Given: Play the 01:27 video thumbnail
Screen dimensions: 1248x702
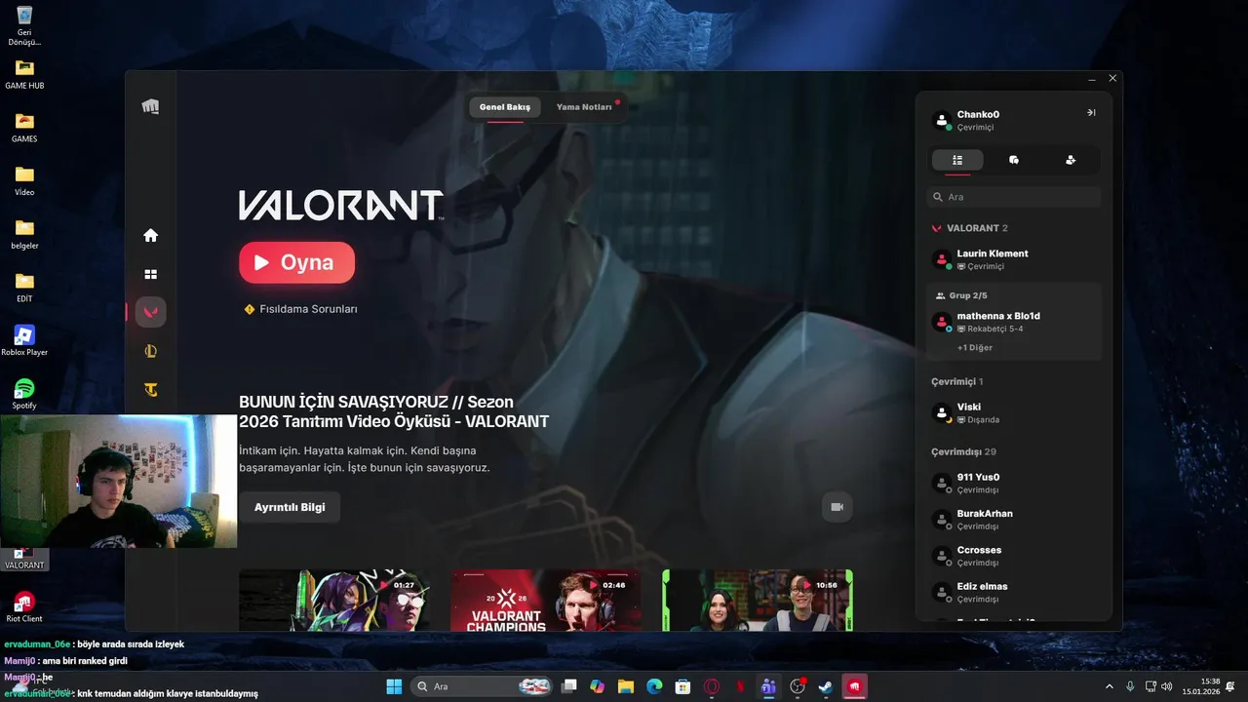Looking at the screenshot, I should (334, 600).
